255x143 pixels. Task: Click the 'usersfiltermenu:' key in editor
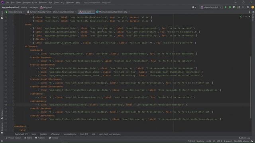click(x=41, y=108)
